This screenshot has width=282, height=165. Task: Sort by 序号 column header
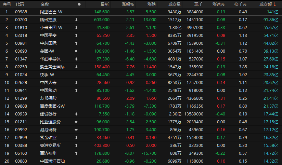[7, 4]
